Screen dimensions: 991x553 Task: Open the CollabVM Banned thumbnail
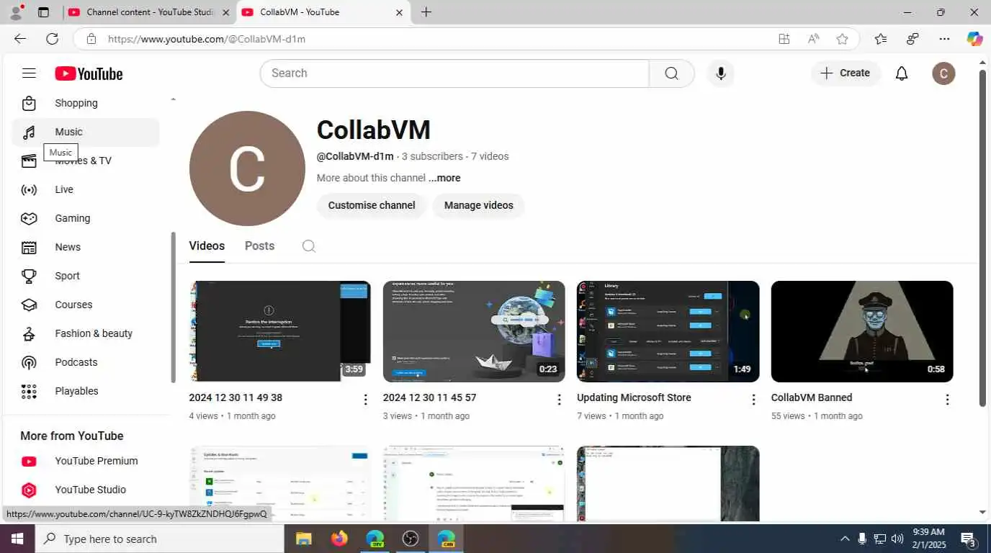coord(862,331)
